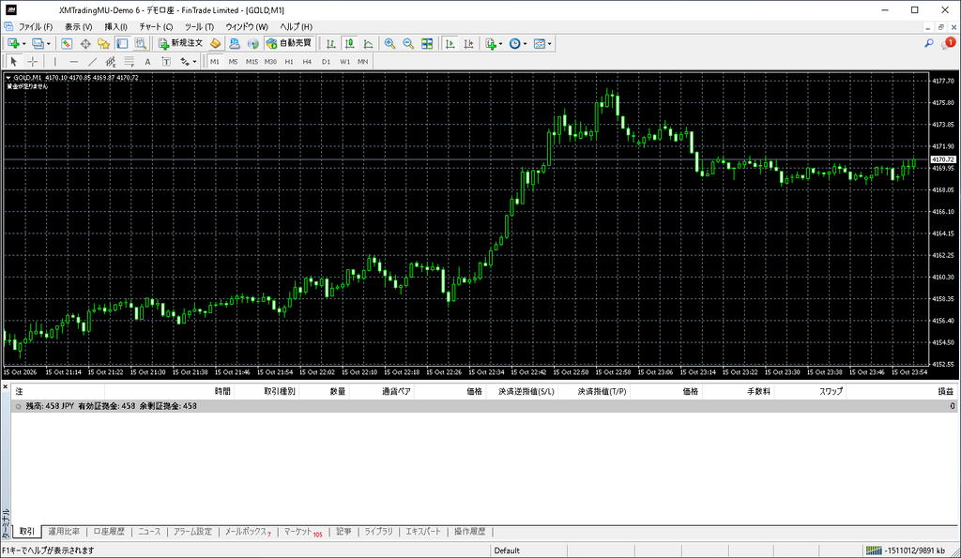This screenshot has width=961, height=558.
Task: Zoom in on the GOLD chart
Action: point(389,43)
